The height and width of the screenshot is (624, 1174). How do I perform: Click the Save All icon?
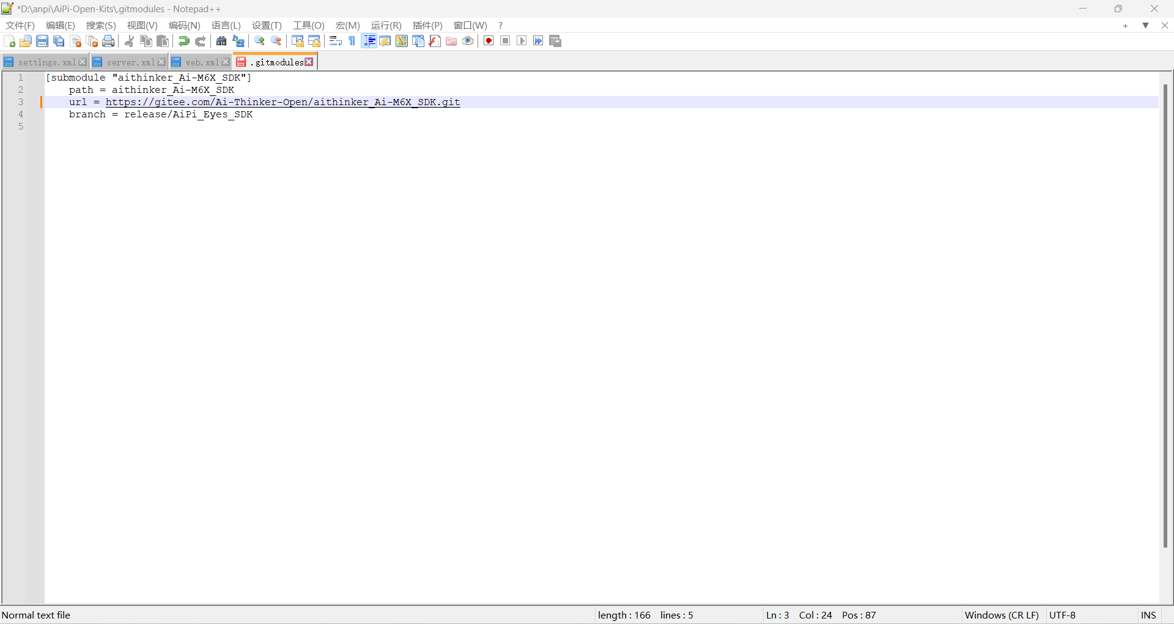pos(59,41)
